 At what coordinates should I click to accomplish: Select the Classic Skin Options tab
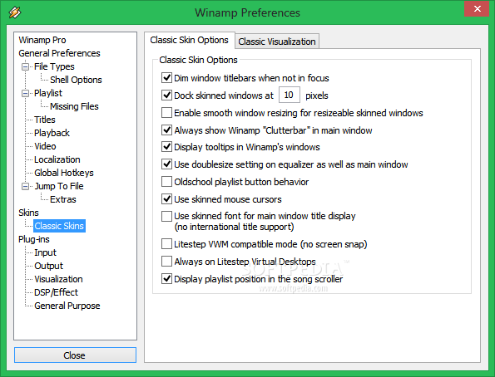pos(189,40)
